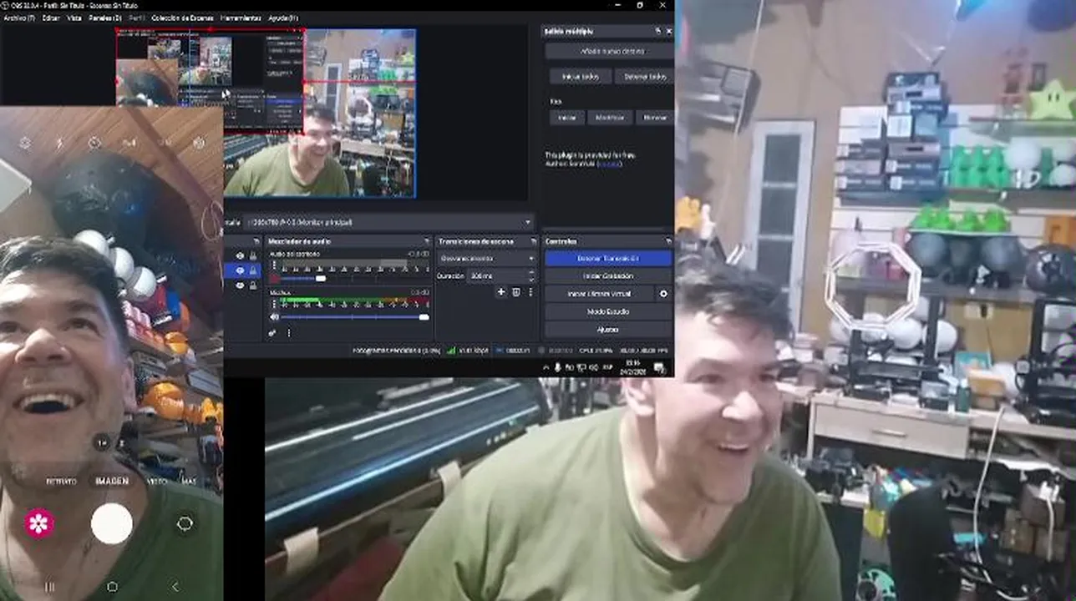Image resolution: width=1076 pixels, height=601 pixels.
Task: Select the IMAGEN camera mode
Action: [112, 482]
